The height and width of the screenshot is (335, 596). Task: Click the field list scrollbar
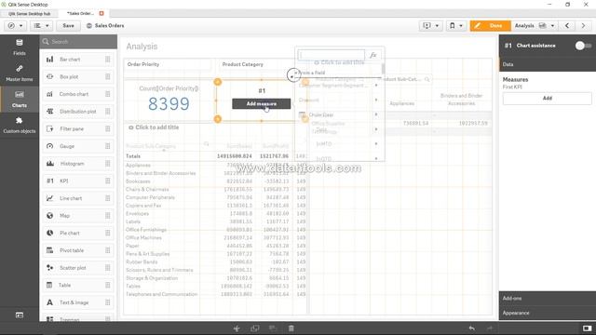(x=383, y=69)
